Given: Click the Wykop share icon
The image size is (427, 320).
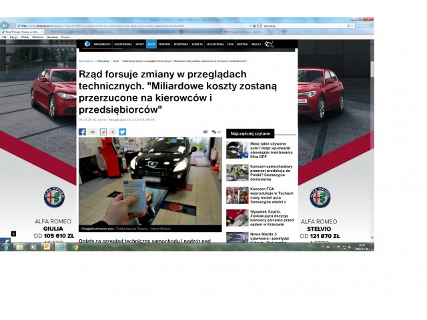Looking at the screenshot, I should tap(103, 132).
